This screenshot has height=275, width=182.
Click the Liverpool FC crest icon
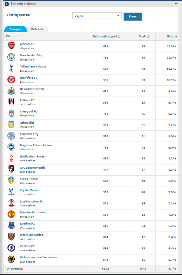pyautogui.click(x=11, y=114)
